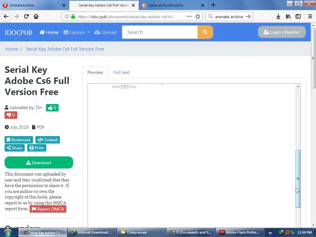The image size is (316, 237).
Task: Open Upload in the IDOCPUB navbar
Action: click(106, 32)
